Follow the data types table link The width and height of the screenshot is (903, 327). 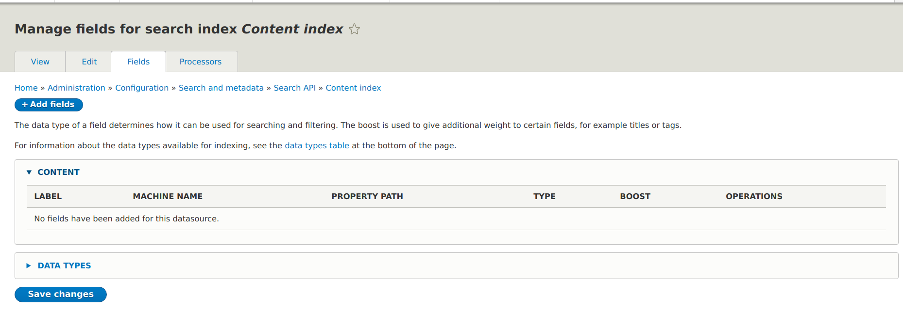coord(317,146)
